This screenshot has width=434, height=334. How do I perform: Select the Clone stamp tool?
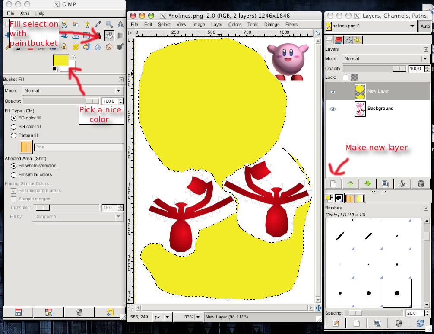64,47
